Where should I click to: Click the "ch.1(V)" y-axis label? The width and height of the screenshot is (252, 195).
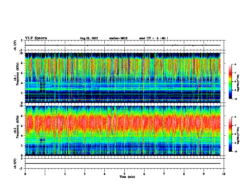click(x=15, y=45)
